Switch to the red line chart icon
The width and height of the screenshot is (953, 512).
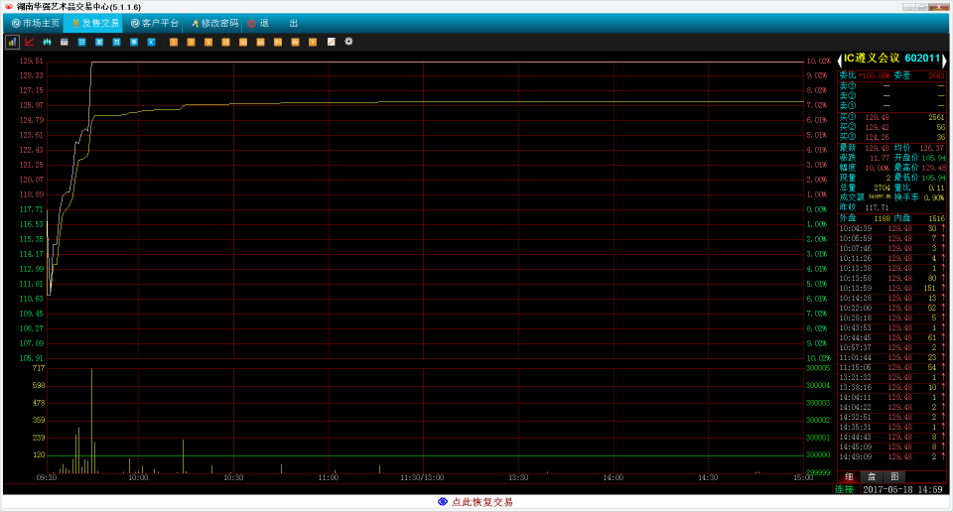click(x=30, y=42)
